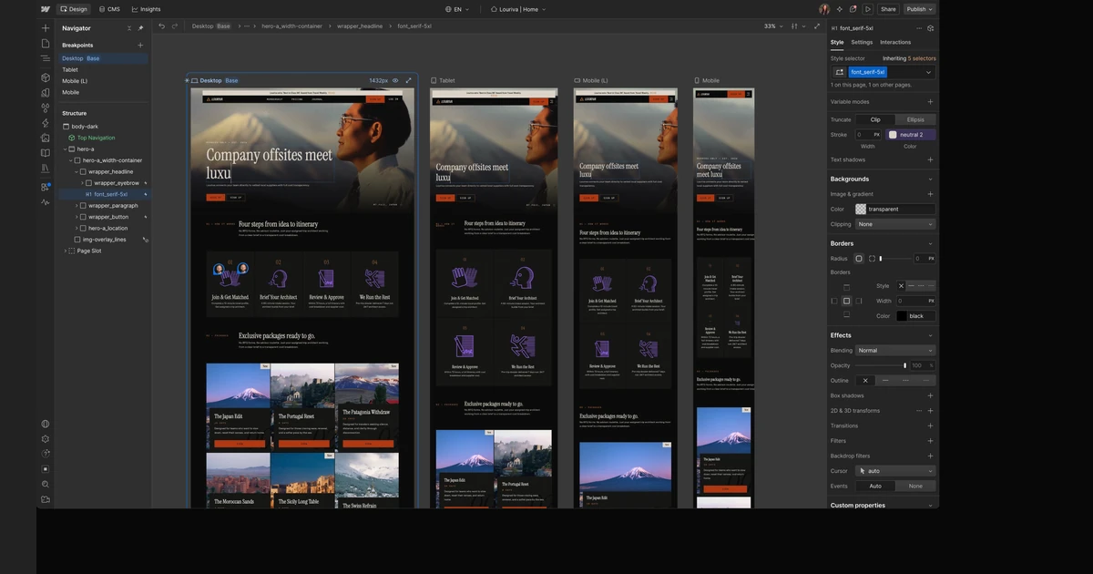Click the create component cube icon
The image size is (1093, 574).
click(930, 28)
